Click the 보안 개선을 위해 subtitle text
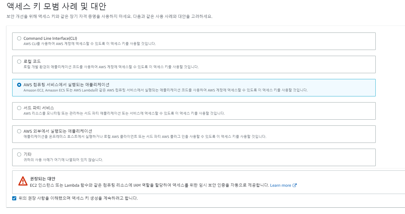This screenshot has height=214, width=405. pyautogui.click(x=109, y=17)
